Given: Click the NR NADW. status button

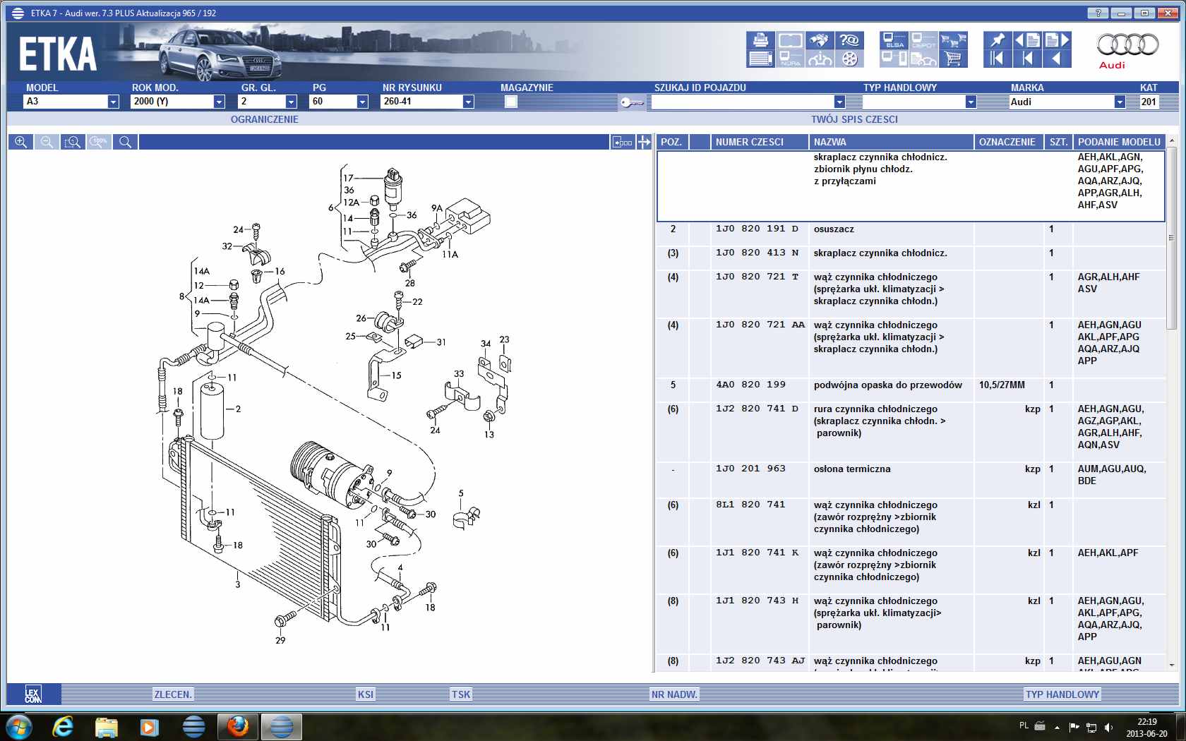Looking at the screenshot, I should pyautogui.click(x=674, y=694).
